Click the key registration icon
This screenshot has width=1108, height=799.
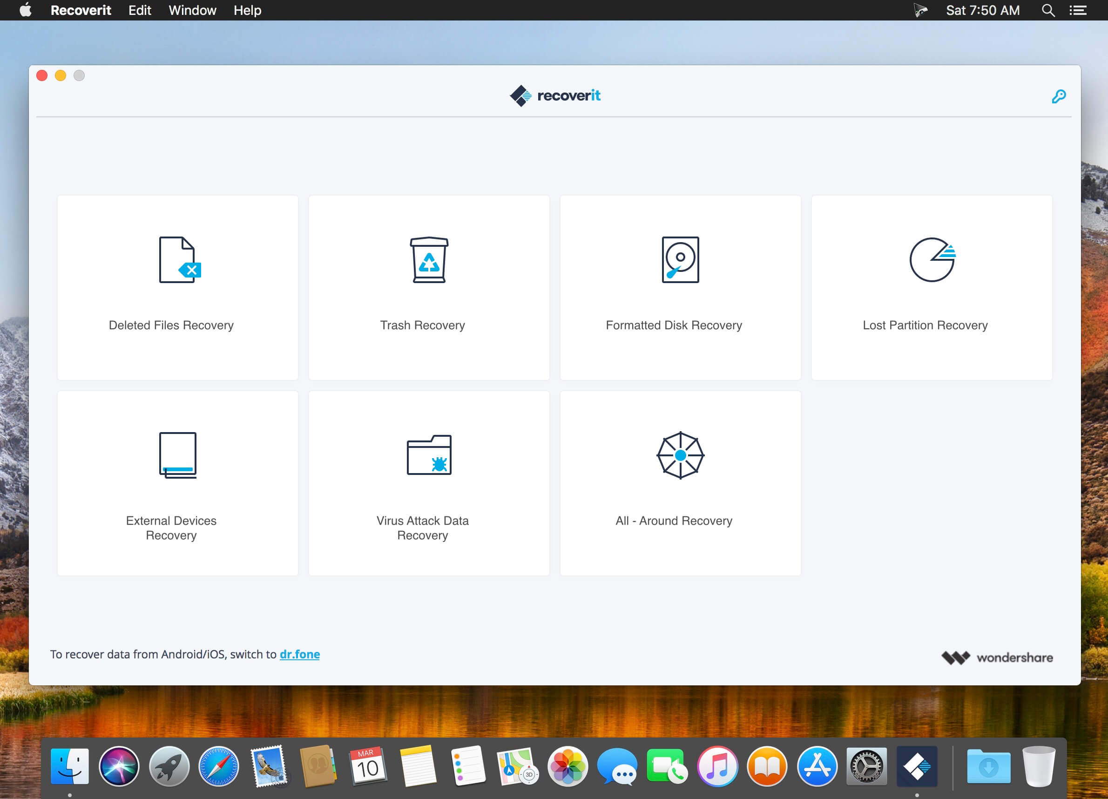coord(1058,96)
